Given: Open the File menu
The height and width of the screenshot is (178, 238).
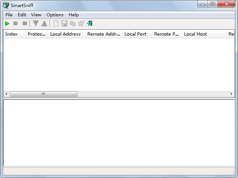Looking at the screenshot, I should 9,15.
